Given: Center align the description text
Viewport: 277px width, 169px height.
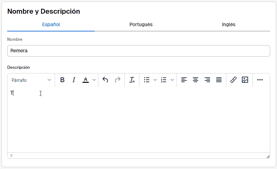Looking at the screenshot, I should pyautogui.click(x=195, y=80).
